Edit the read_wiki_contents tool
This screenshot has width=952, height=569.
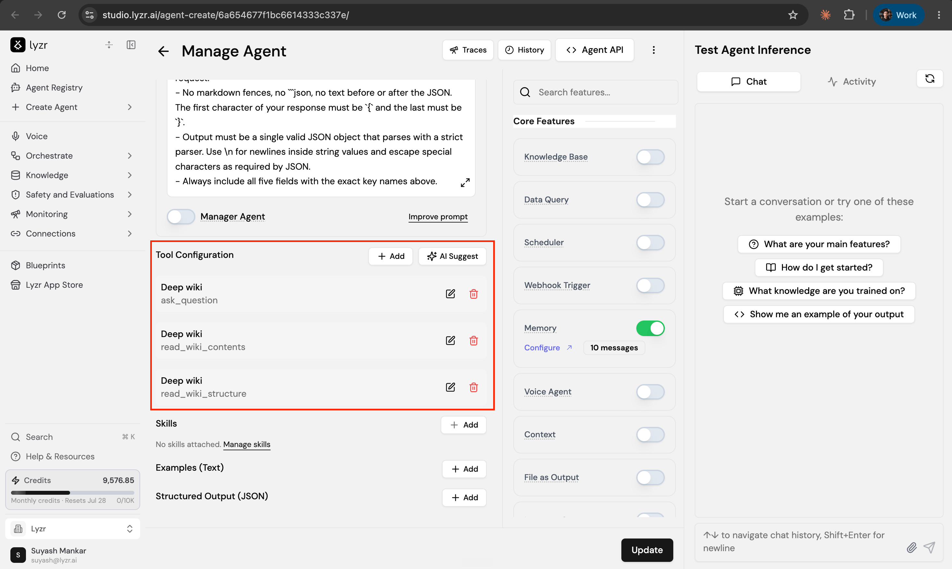click(x=450, y=341)
